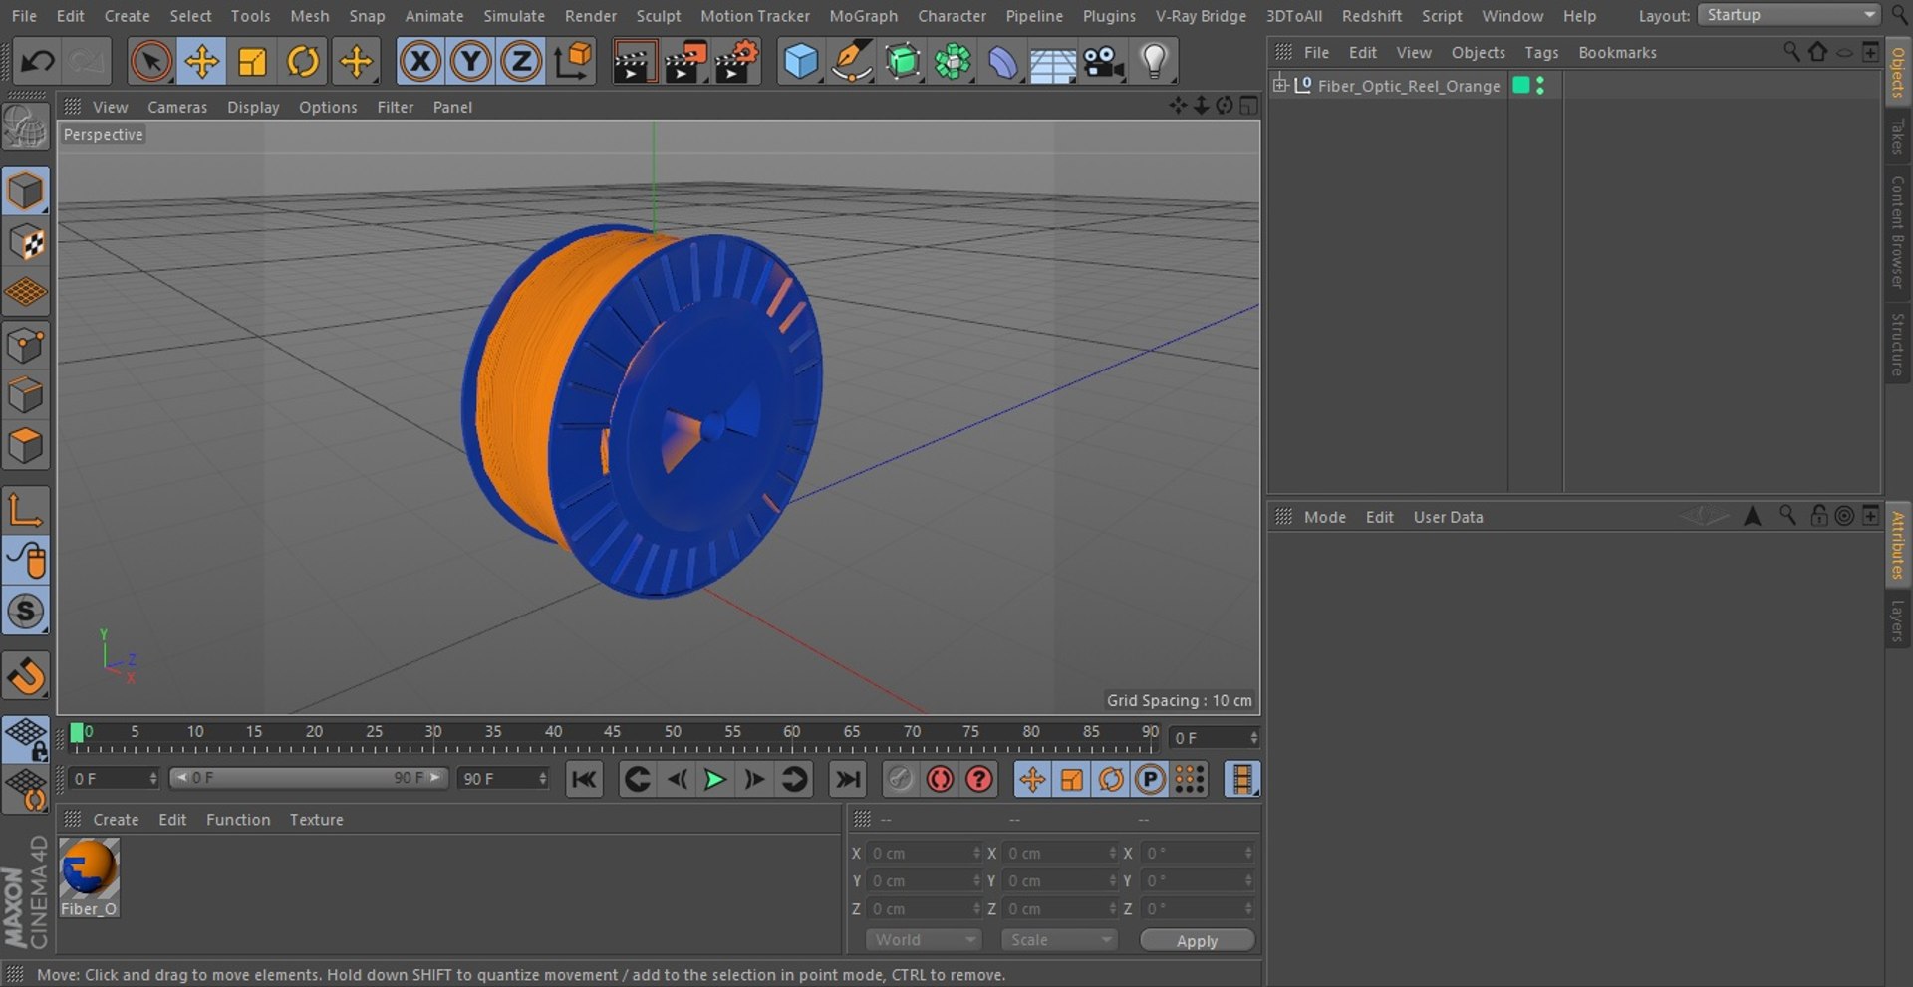Open the Render Settings icon
Screen dimensions: 1913x987
pyautogui.click(x=737, y=62)
